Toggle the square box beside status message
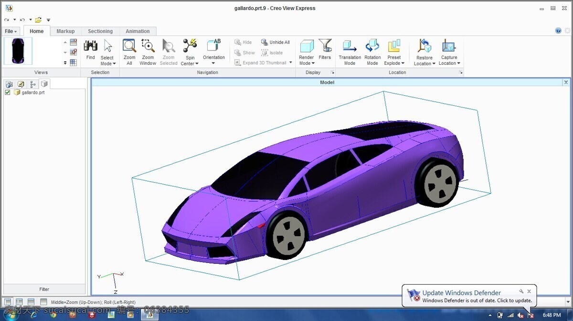573x321 pixels. [x=43, y=302]
